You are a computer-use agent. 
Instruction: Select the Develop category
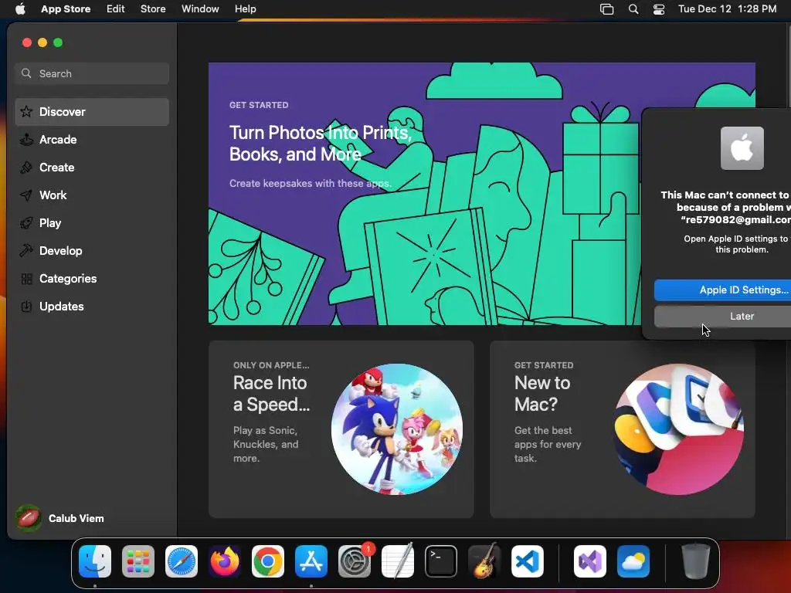point(92,251)
